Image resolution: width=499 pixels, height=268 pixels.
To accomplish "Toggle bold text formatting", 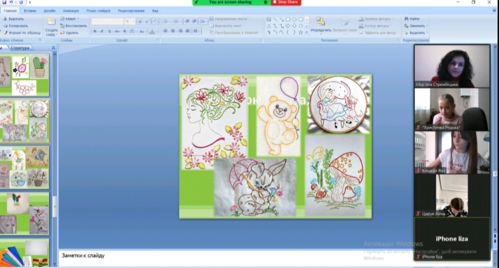I will [95, 31].
